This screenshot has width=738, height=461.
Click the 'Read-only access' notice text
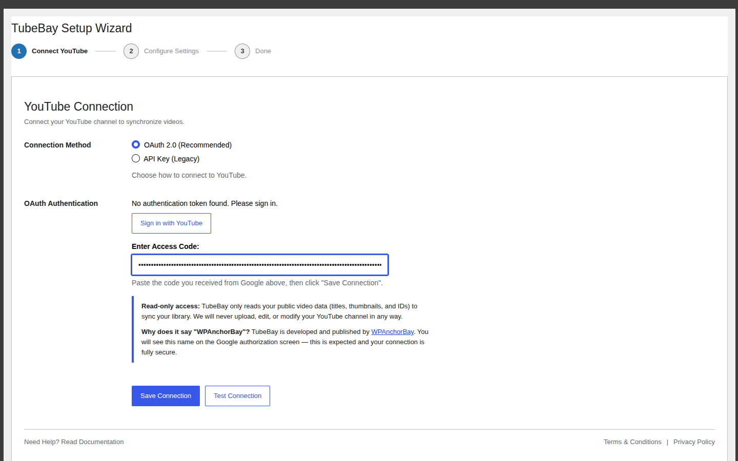tap(279, 311)
